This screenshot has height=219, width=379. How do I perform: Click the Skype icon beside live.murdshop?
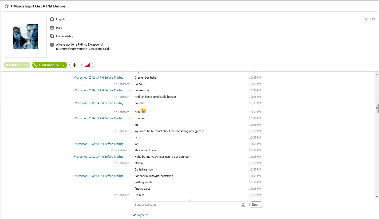click(x=52, y=36)
